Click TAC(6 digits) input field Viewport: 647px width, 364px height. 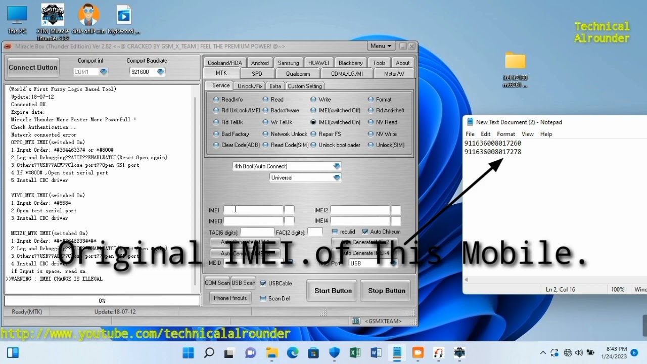pyautogui.click(x=257, y=232)
